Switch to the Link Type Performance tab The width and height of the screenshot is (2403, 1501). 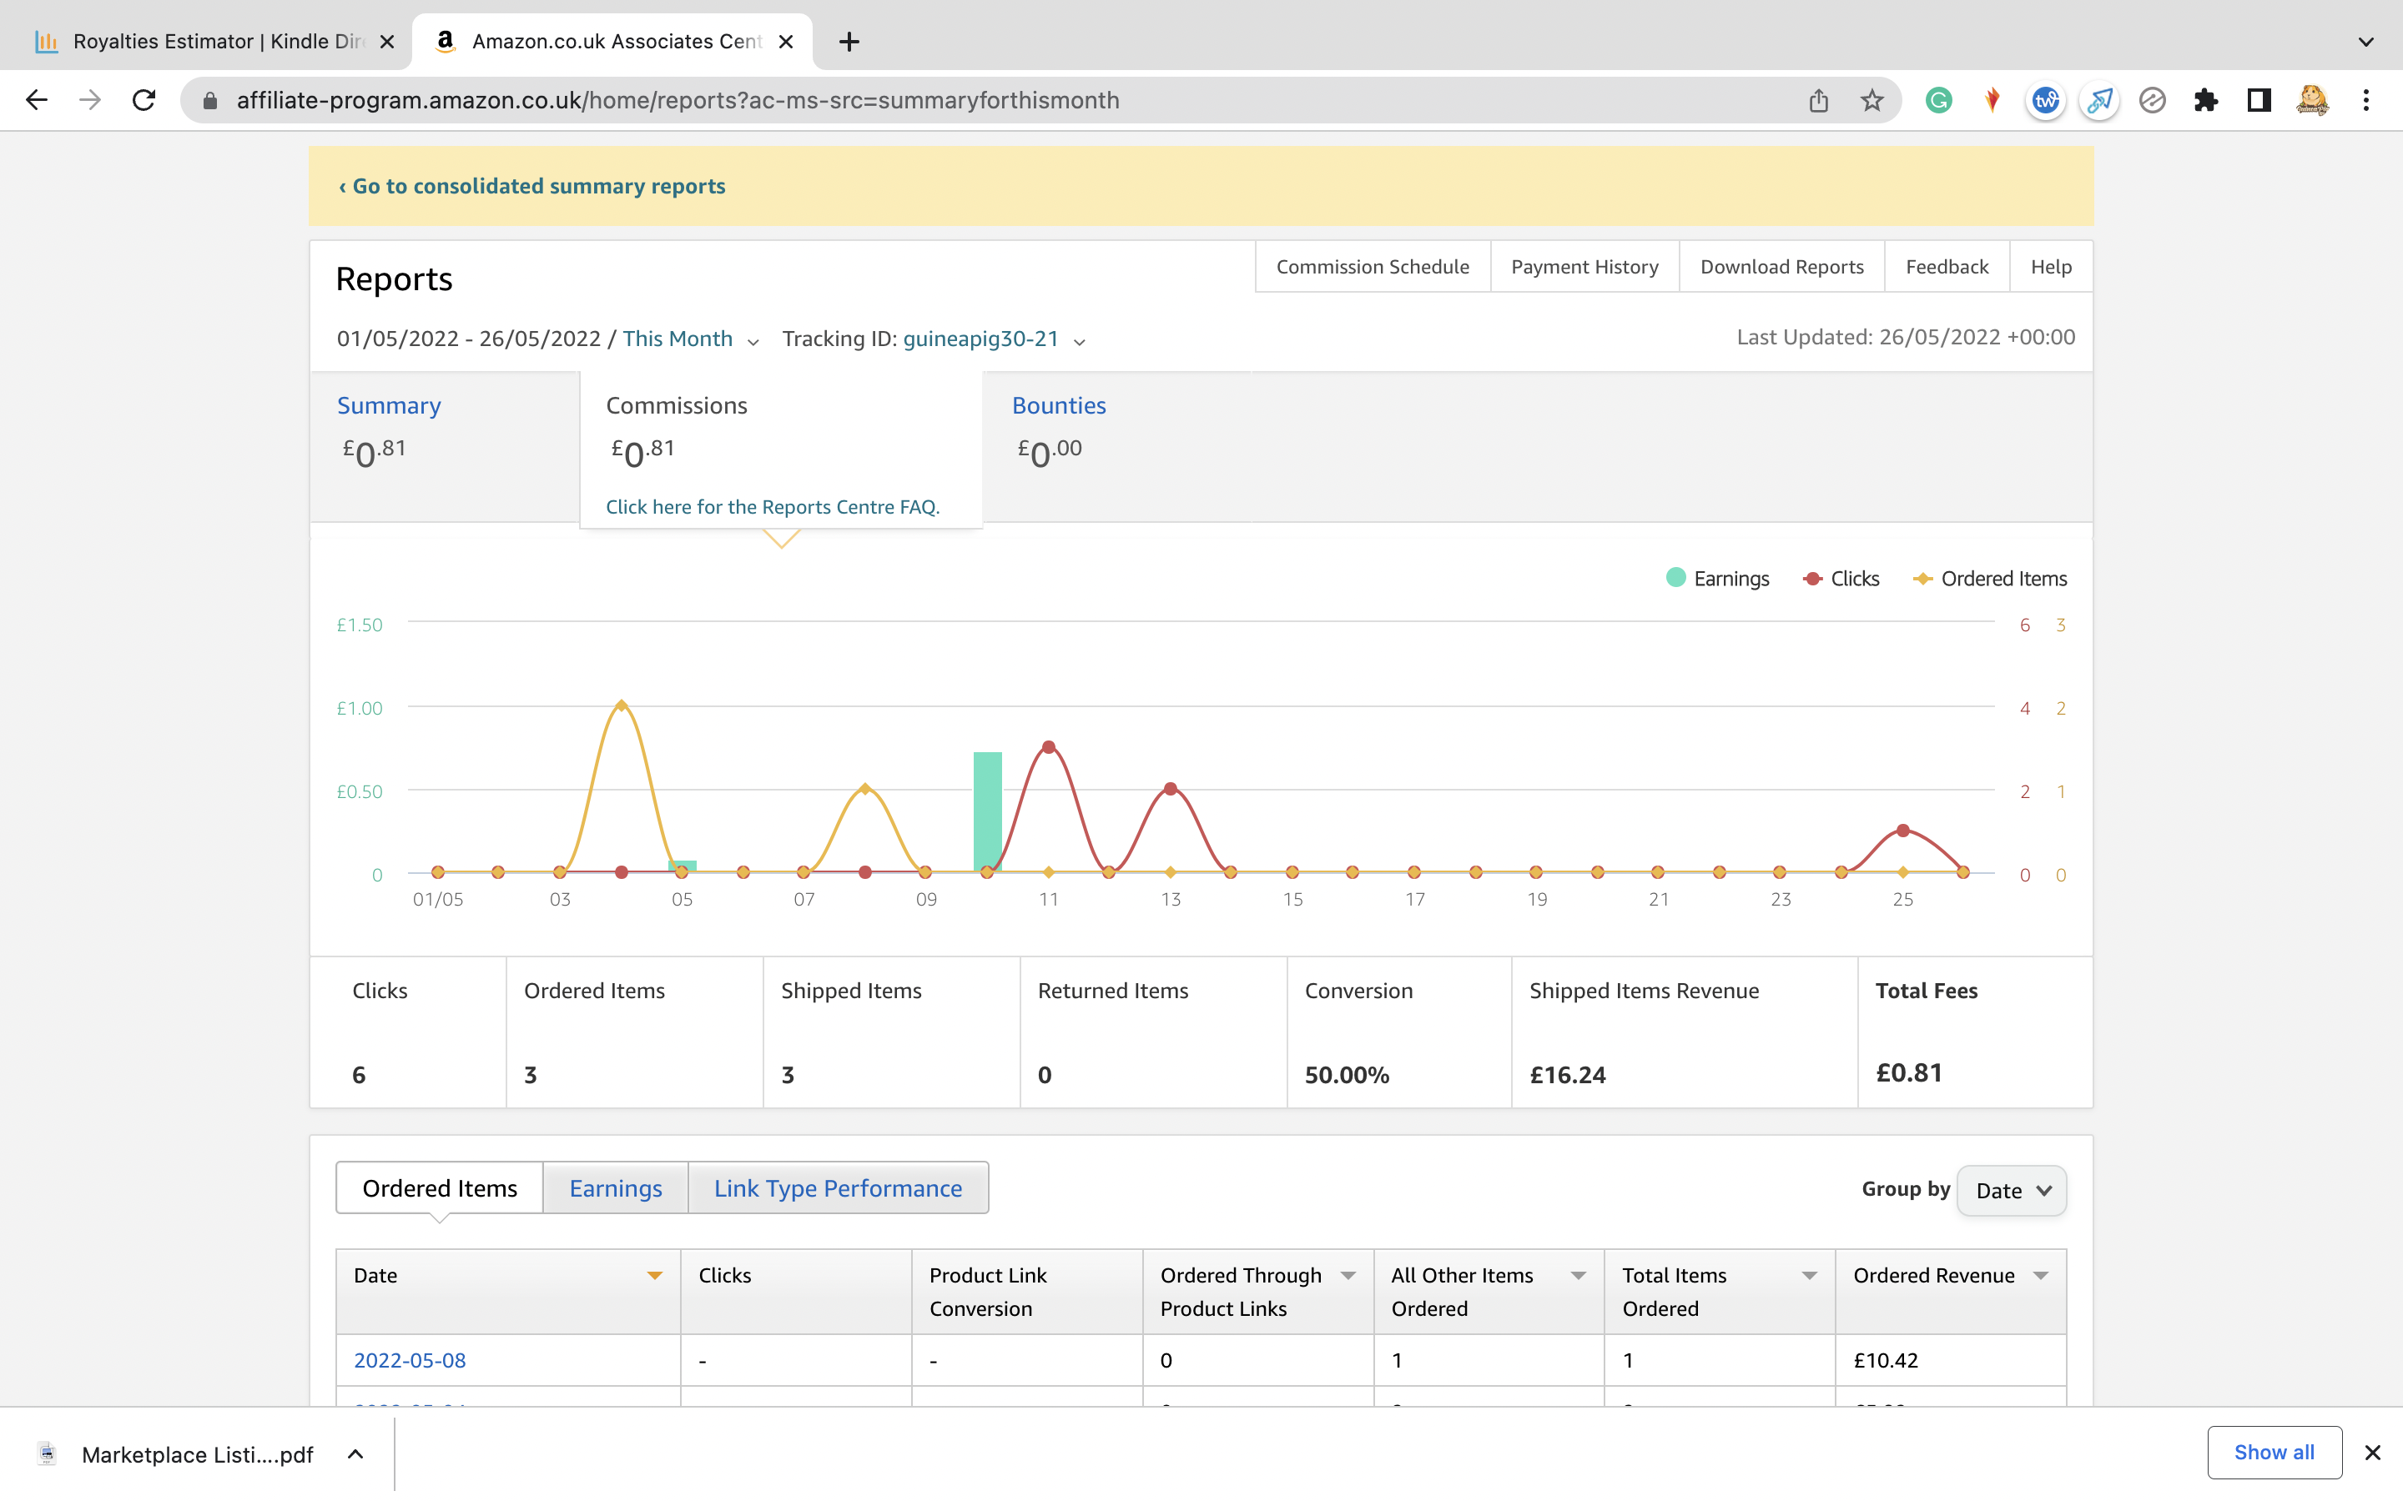838,1187
